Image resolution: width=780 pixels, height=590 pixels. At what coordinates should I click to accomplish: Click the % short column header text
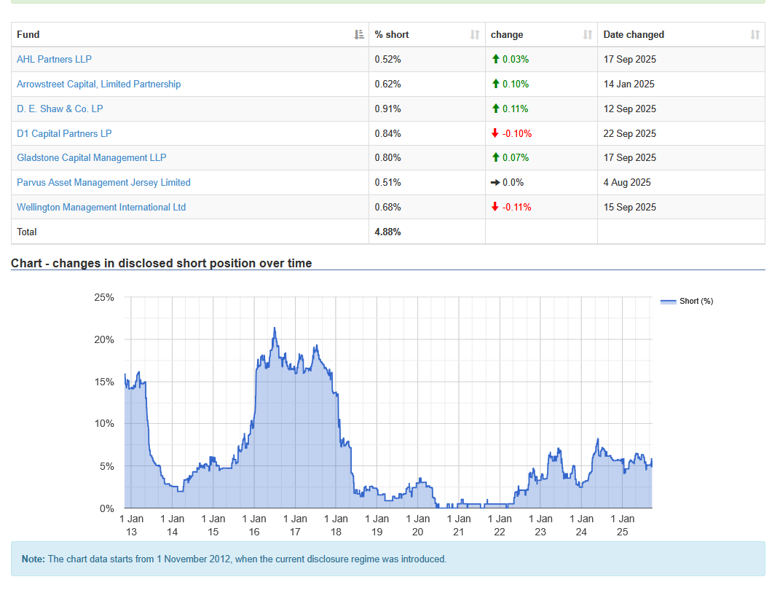pos(392,34)
